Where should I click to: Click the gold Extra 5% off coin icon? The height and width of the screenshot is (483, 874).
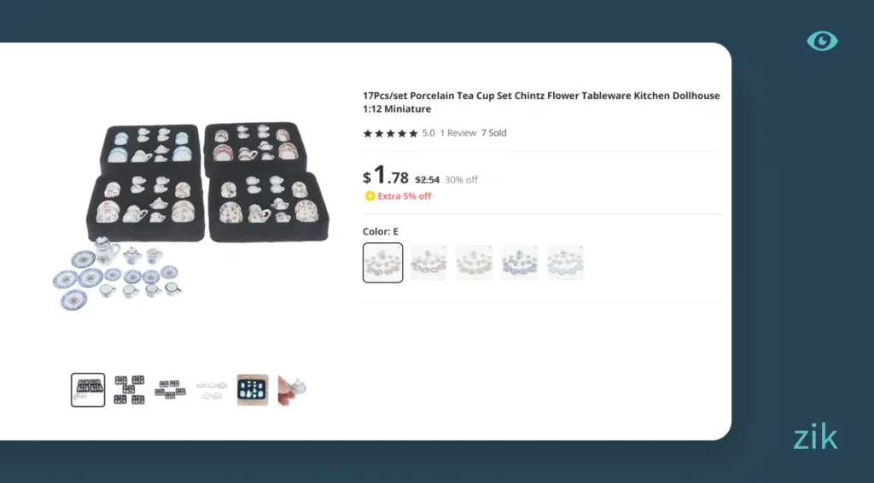pyautogui.click(x=370, y=196)
